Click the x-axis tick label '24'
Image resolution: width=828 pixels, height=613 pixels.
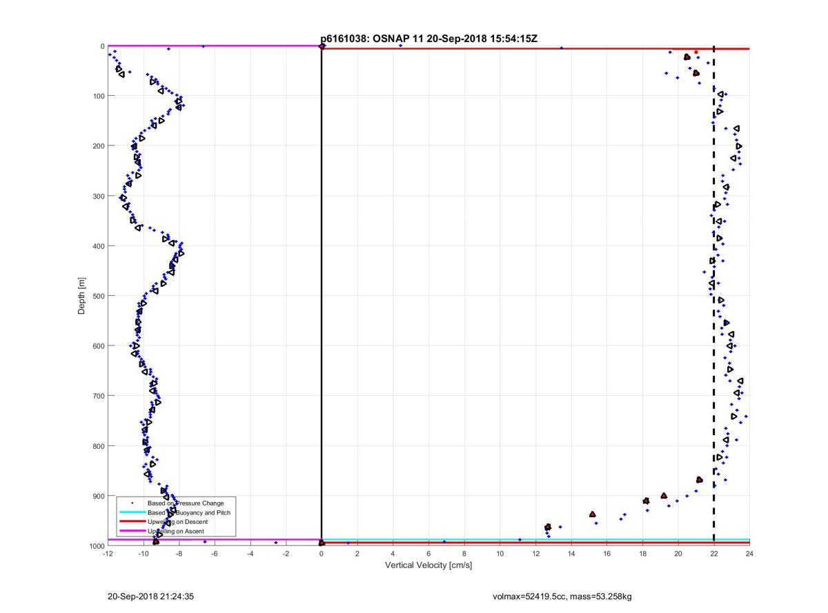click(749, 553)
